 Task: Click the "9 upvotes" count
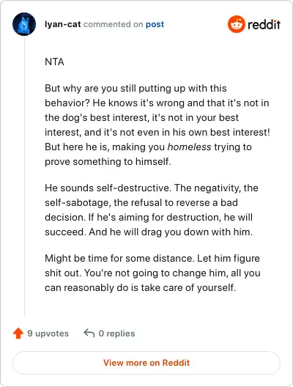48,333
